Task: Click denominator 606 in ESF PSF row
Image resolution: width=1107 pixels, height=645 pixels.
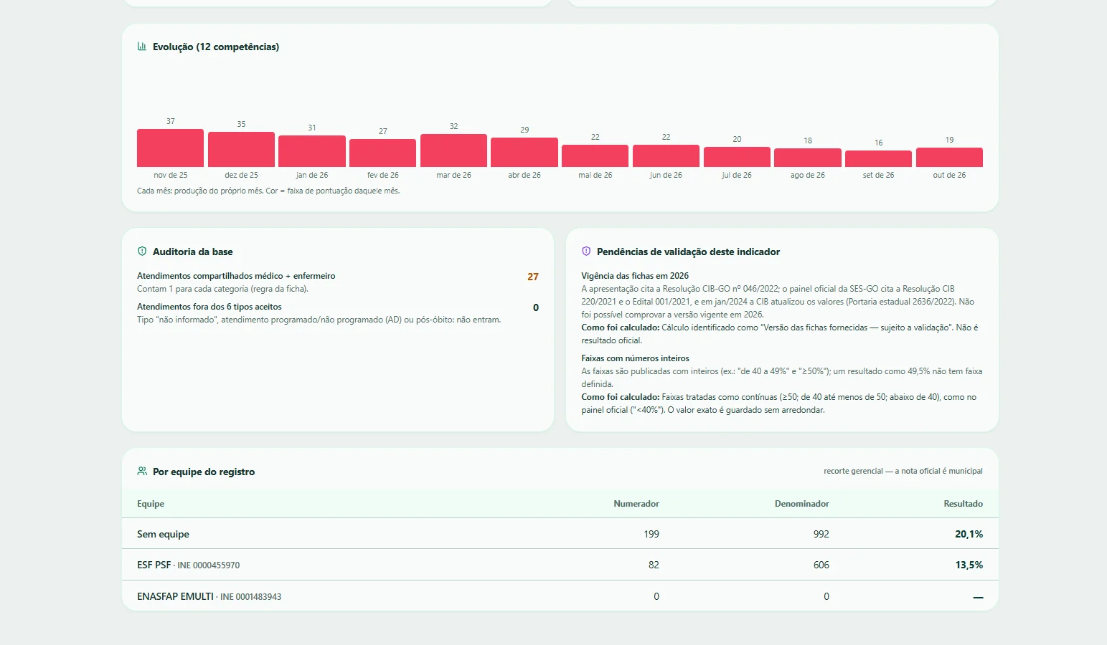Action: tap(821, 565)
